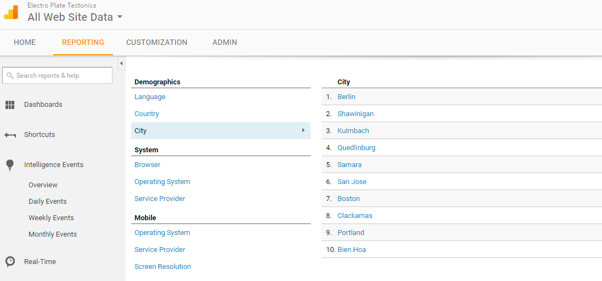
Task: Go to the Home tab
Action: pyautogui.click(x=25, y=42)
